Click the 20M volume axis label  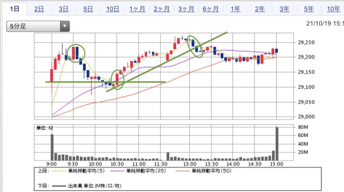pyautogui.click(x=303, y=152)
